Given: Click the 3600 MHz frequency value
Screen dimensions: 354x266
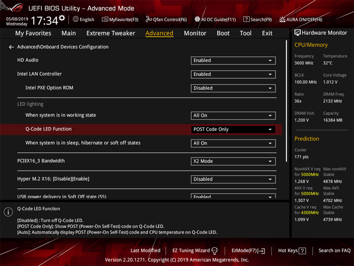Looking at the screenshot, I should coord(304,63).
